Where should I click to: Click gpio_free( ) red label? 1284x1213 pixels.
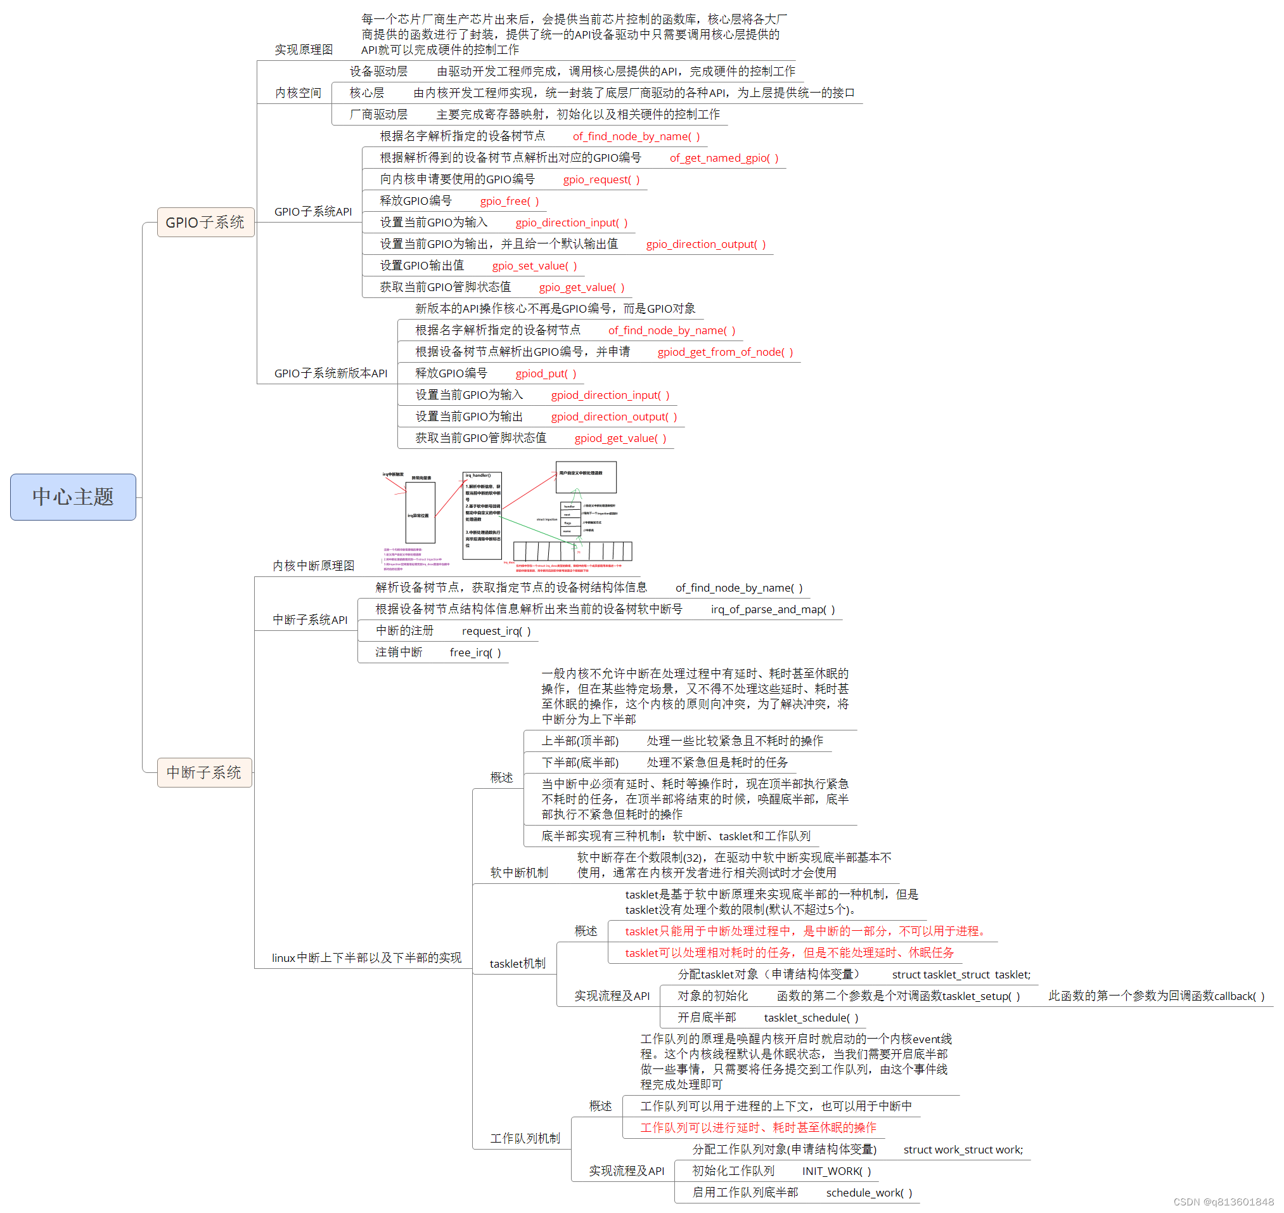[509, 201]
